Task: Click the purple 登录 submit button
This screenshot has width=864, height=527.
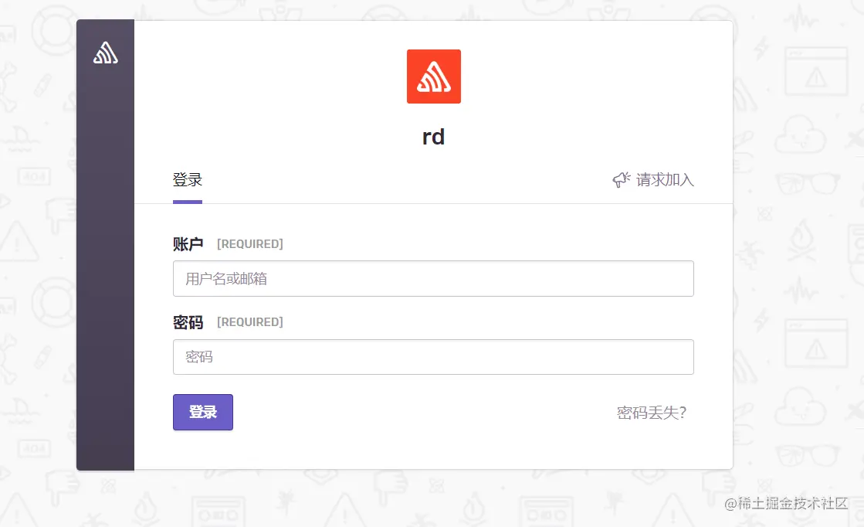Action: coord(203,412)
